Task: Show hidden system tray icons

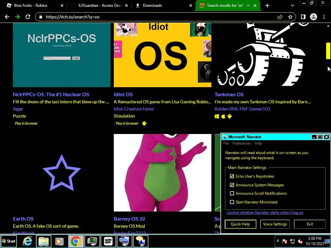Action: (x=278, y=241)
